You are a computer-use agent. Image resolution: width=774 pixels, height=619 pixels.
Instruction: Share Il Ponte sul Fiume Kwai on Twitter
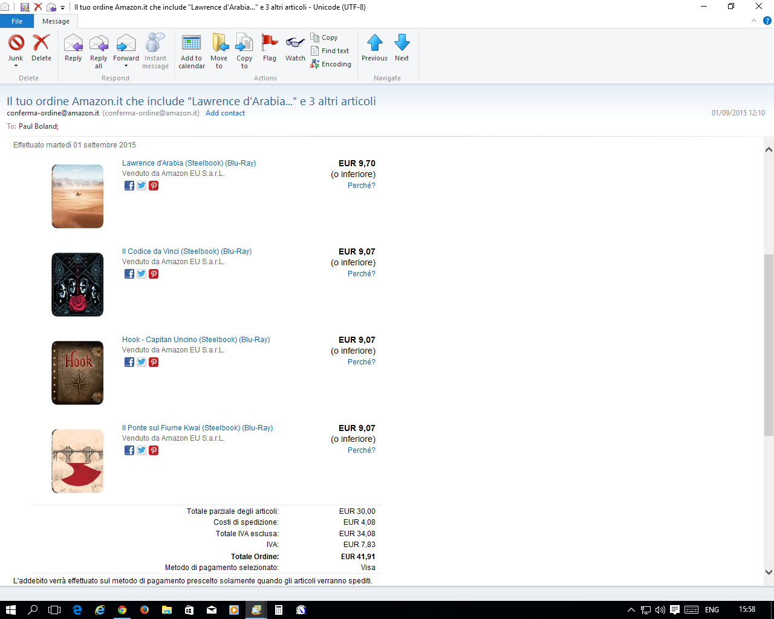(x=141, y=450)
